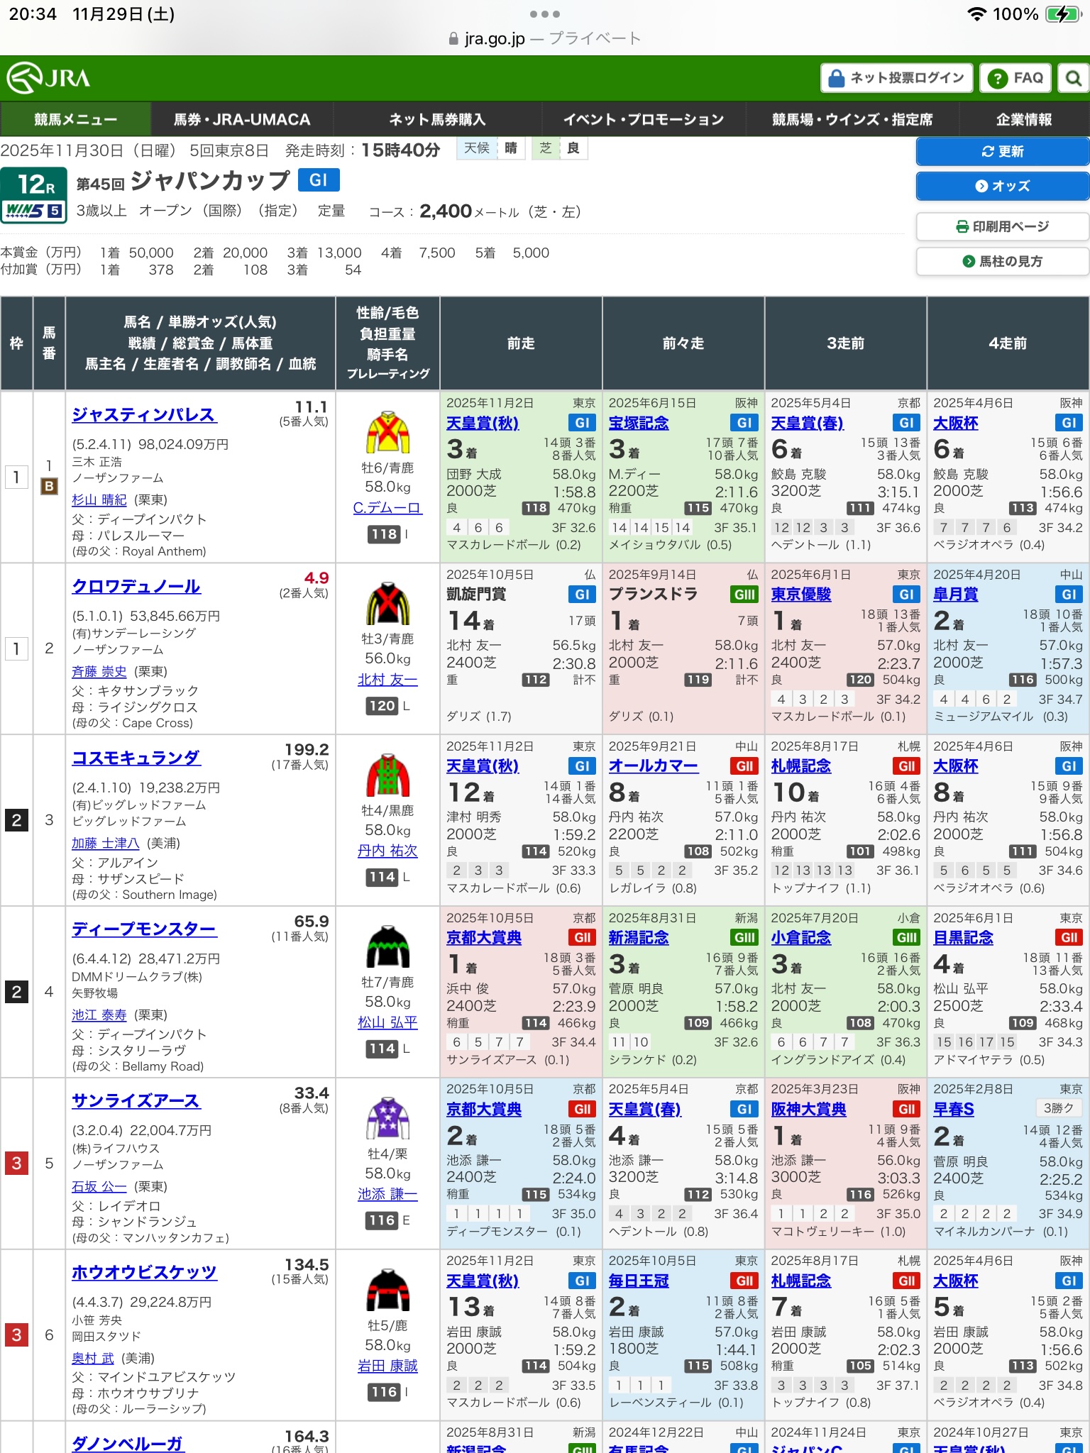
Task: Open ディープモンスター 京都大賞典 race result
Action: (x=484, y=938)
